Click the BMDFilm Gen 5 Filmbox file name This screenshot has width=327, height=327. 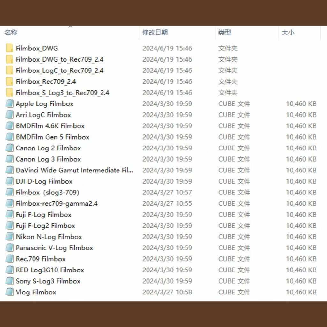click(x=53, y=137)
